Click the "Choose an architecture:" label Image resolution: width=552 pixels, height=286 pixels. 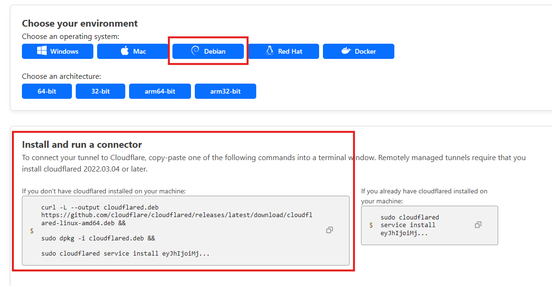point(61,76)
